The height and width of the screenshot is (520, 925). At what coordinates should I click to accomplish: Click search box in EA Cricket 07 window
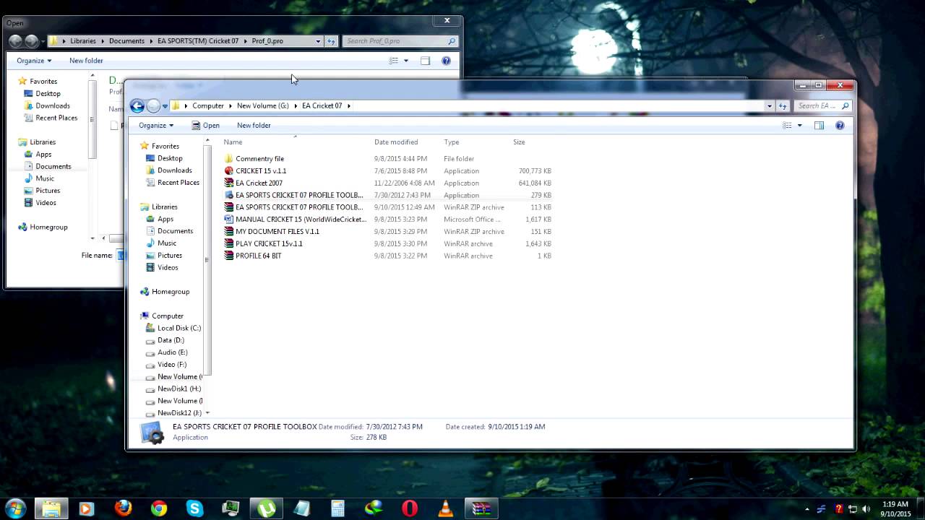[823, 106]
